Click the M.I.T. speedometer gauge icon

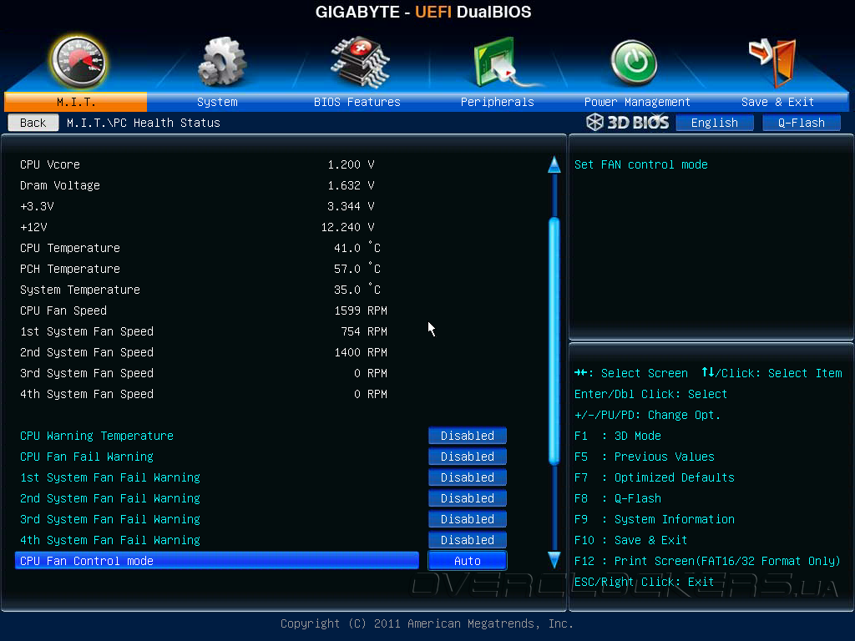pyautogui.click(x=78, y=62)
